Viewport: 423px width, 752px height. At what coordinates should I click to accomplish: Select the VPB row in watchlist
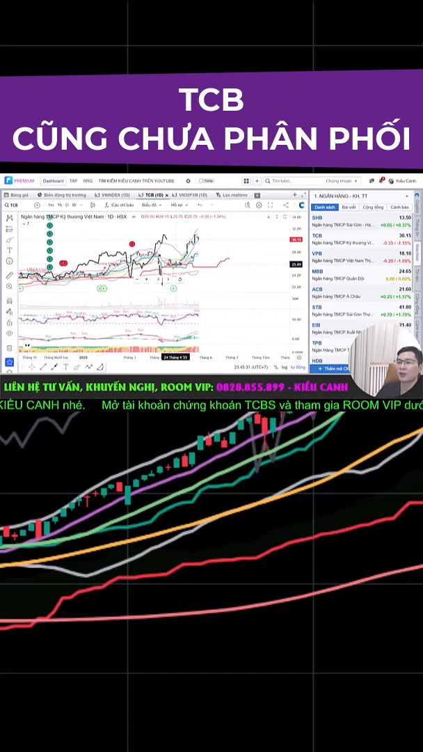[362, 256]
